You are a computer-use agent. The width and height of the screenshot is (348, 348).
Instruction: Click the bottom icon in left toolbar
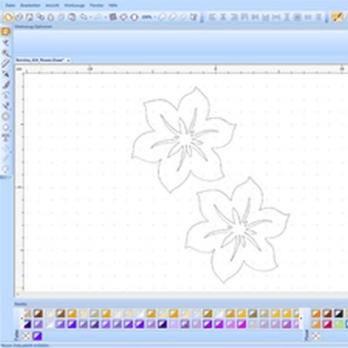pos(6,169)
